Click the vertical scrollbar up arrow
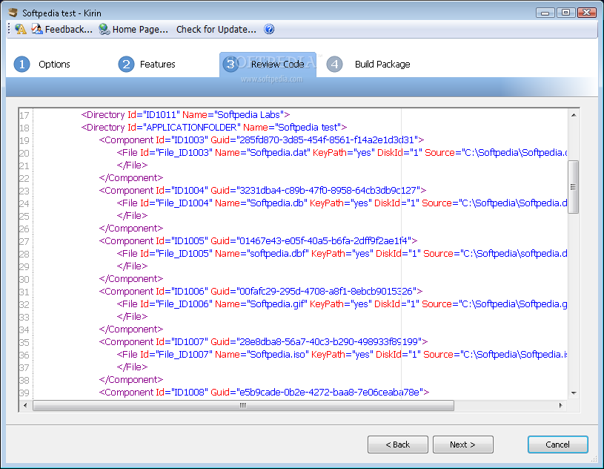The image size is (604, 469). (x=574, y=115)
